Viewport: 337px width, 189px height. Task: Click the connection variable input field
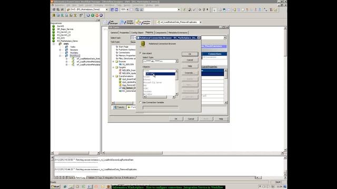tap(161, 108)
